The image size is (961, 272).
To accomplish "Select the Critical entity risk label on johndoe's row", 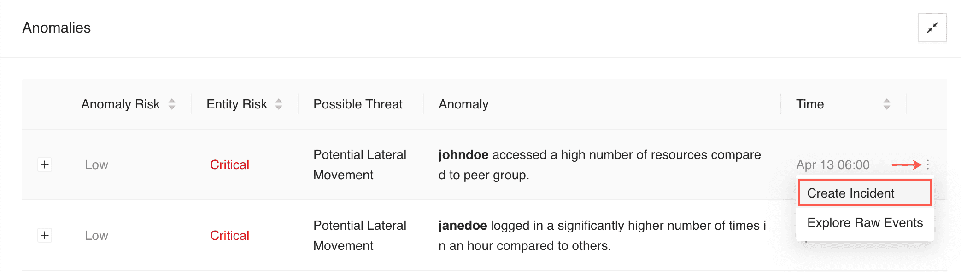I will [x=229, y=164].
